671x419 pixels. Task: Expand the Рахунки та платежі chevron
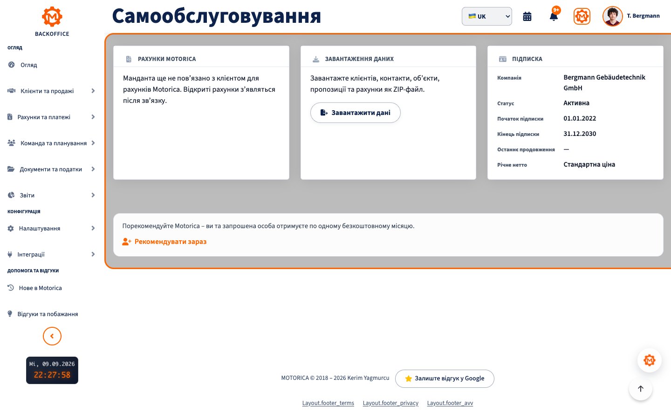coord(93,117)
